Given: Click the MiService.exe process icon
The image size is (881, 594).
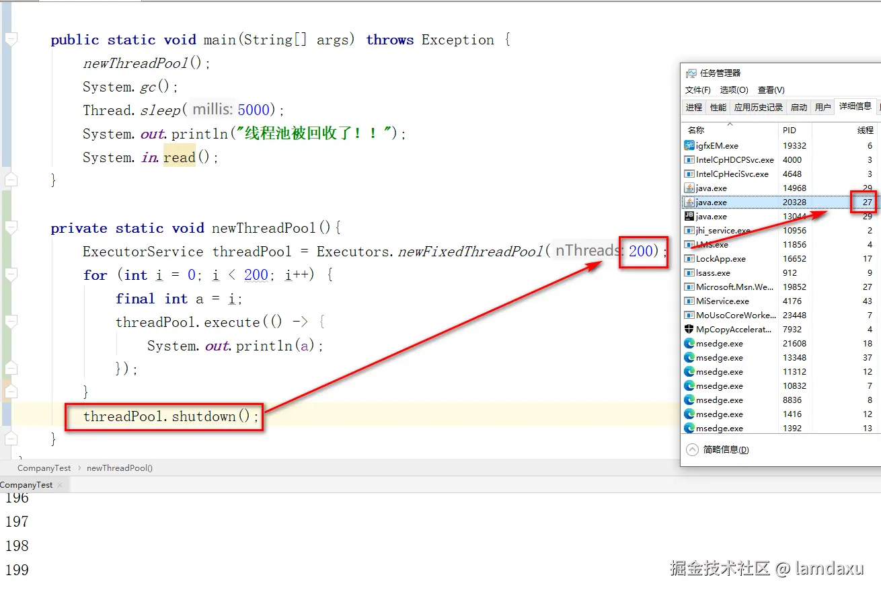Looking at the screenshot, I should tap(689, 301).
